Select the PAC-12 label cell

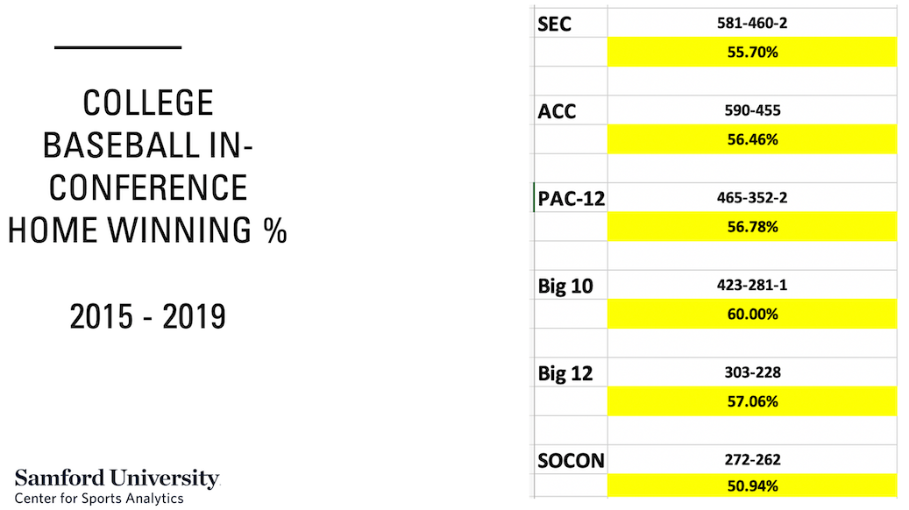[x=570, y=198]
